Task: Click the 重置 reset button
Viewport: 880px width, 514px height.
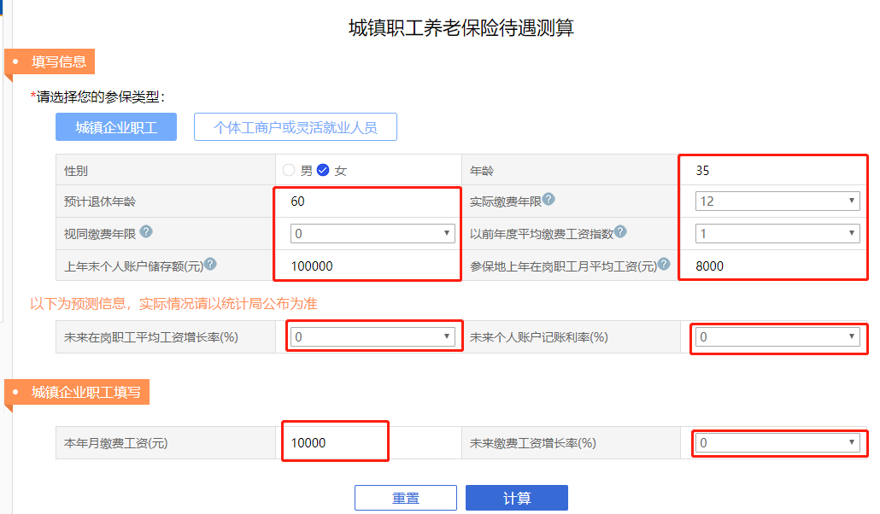Action: [406, 497]
